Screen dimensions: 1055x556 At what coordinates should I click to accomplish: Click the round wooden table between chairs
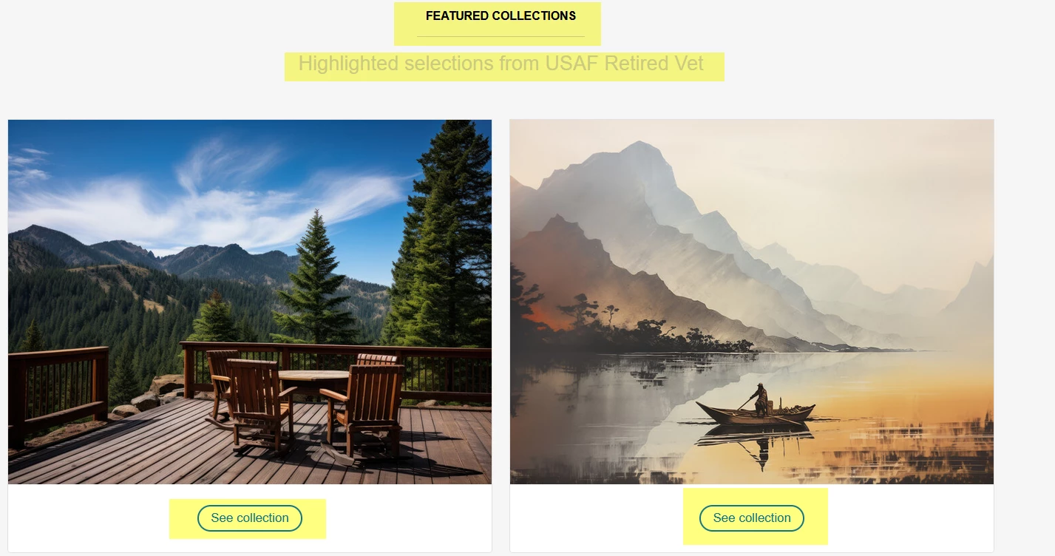[x=313, y=377]
